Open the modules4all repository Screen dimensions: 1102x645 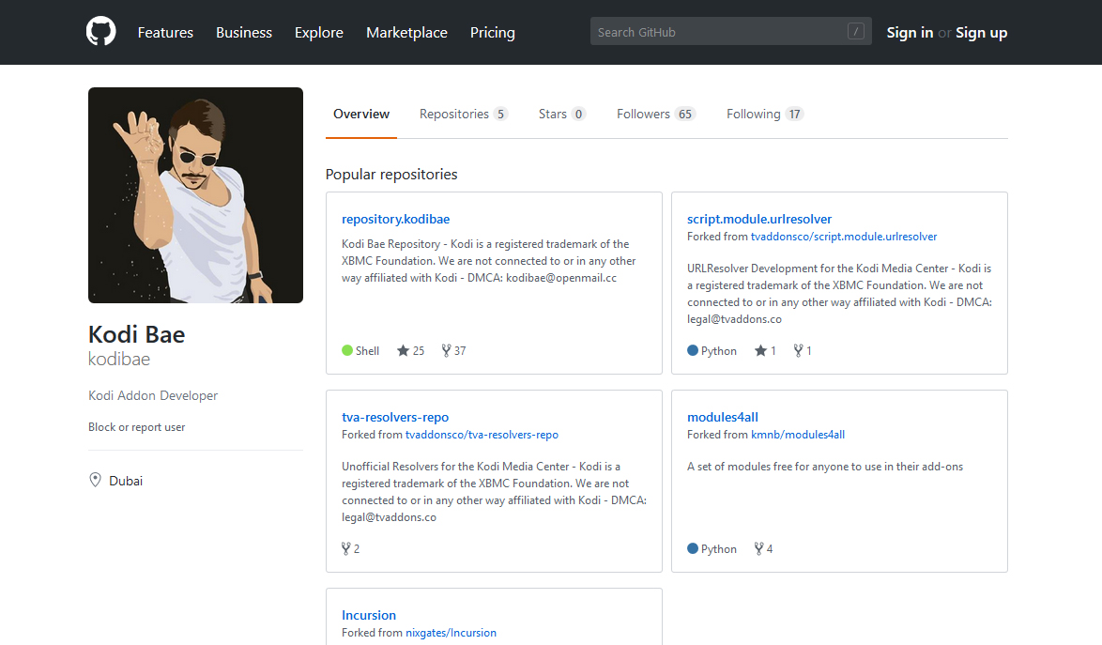(x=723, y=418)
